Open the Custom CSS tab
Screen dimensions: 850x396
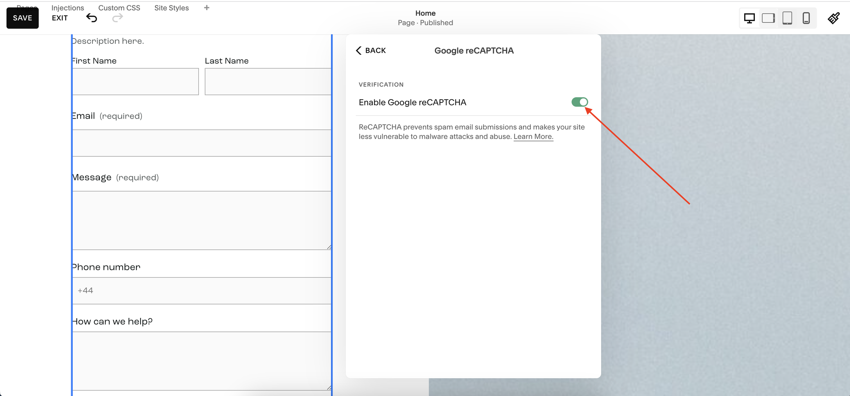[x=119, y=7]
